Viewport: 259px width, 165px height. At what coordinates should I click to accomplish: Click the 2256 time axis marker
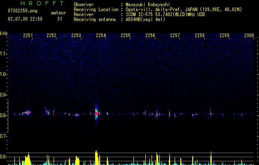point(150,35)
